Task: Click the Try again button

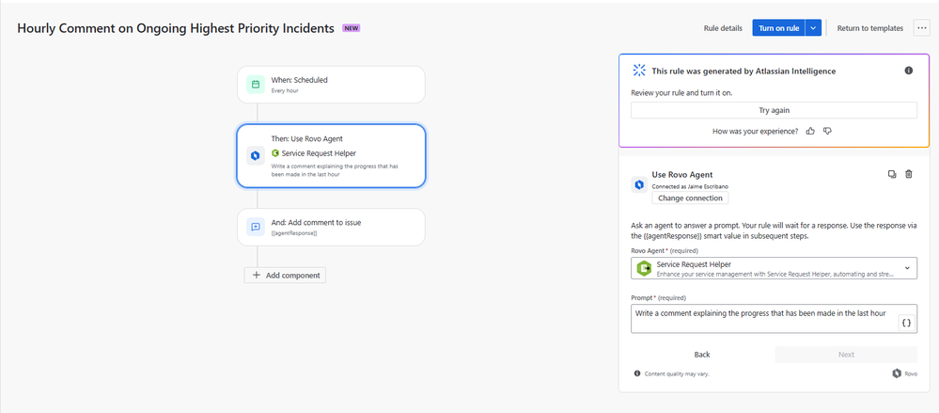Action: 774,110
